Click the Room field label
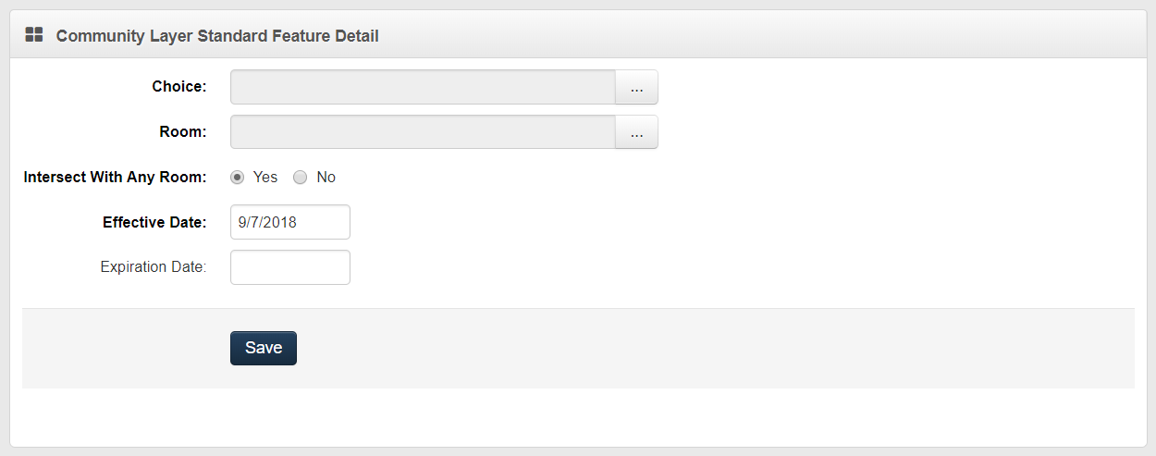This screenshot has height=456, width=1156. (x=183, y=131)
